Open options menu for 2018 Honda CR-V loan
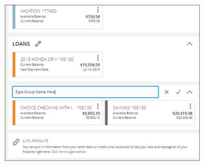The image size is (205, 166). [x=98, y=58]
